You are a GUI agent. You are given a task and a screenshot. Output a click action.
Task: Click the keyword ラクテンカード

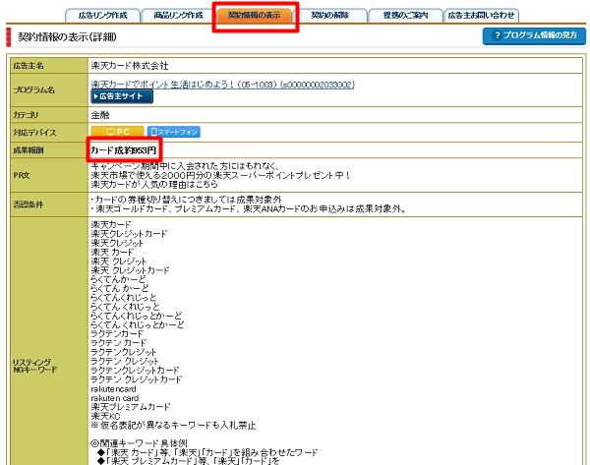117,333
